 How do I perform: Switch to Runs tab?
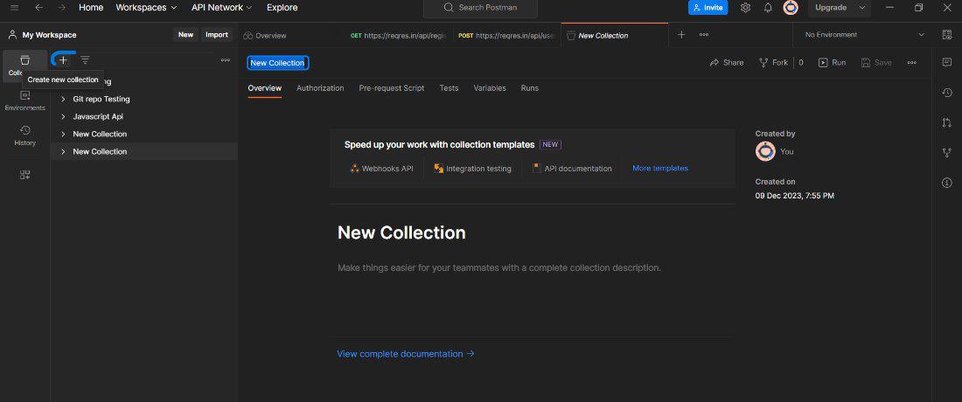point(529,88)
